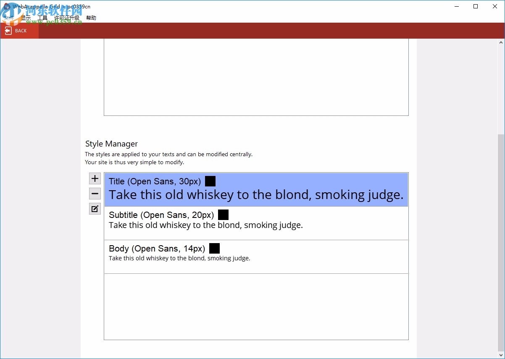The width and height of the screenshot is (505, 359).
Task: Maximize the WebAcappella Grid window
Action: coord(476,6)
